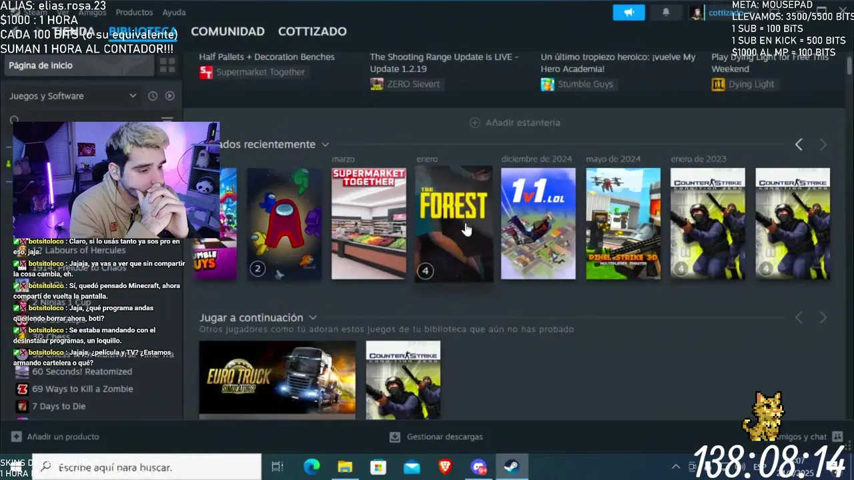Click the Supermarket Together news icon
The width and height of the screenshot is (854, 480).
(206, 72)
